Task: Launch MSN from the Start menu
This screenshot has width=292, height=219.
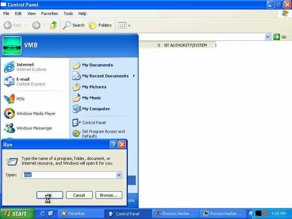Action: pyautogui.click(x=34, y=99)
